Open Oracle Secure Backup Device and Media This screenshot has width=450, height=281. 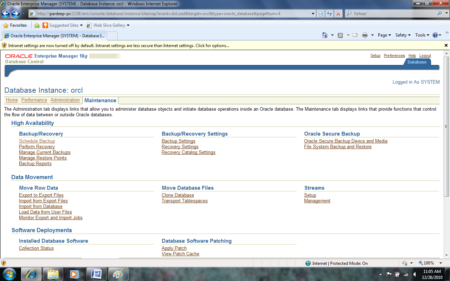346,141
